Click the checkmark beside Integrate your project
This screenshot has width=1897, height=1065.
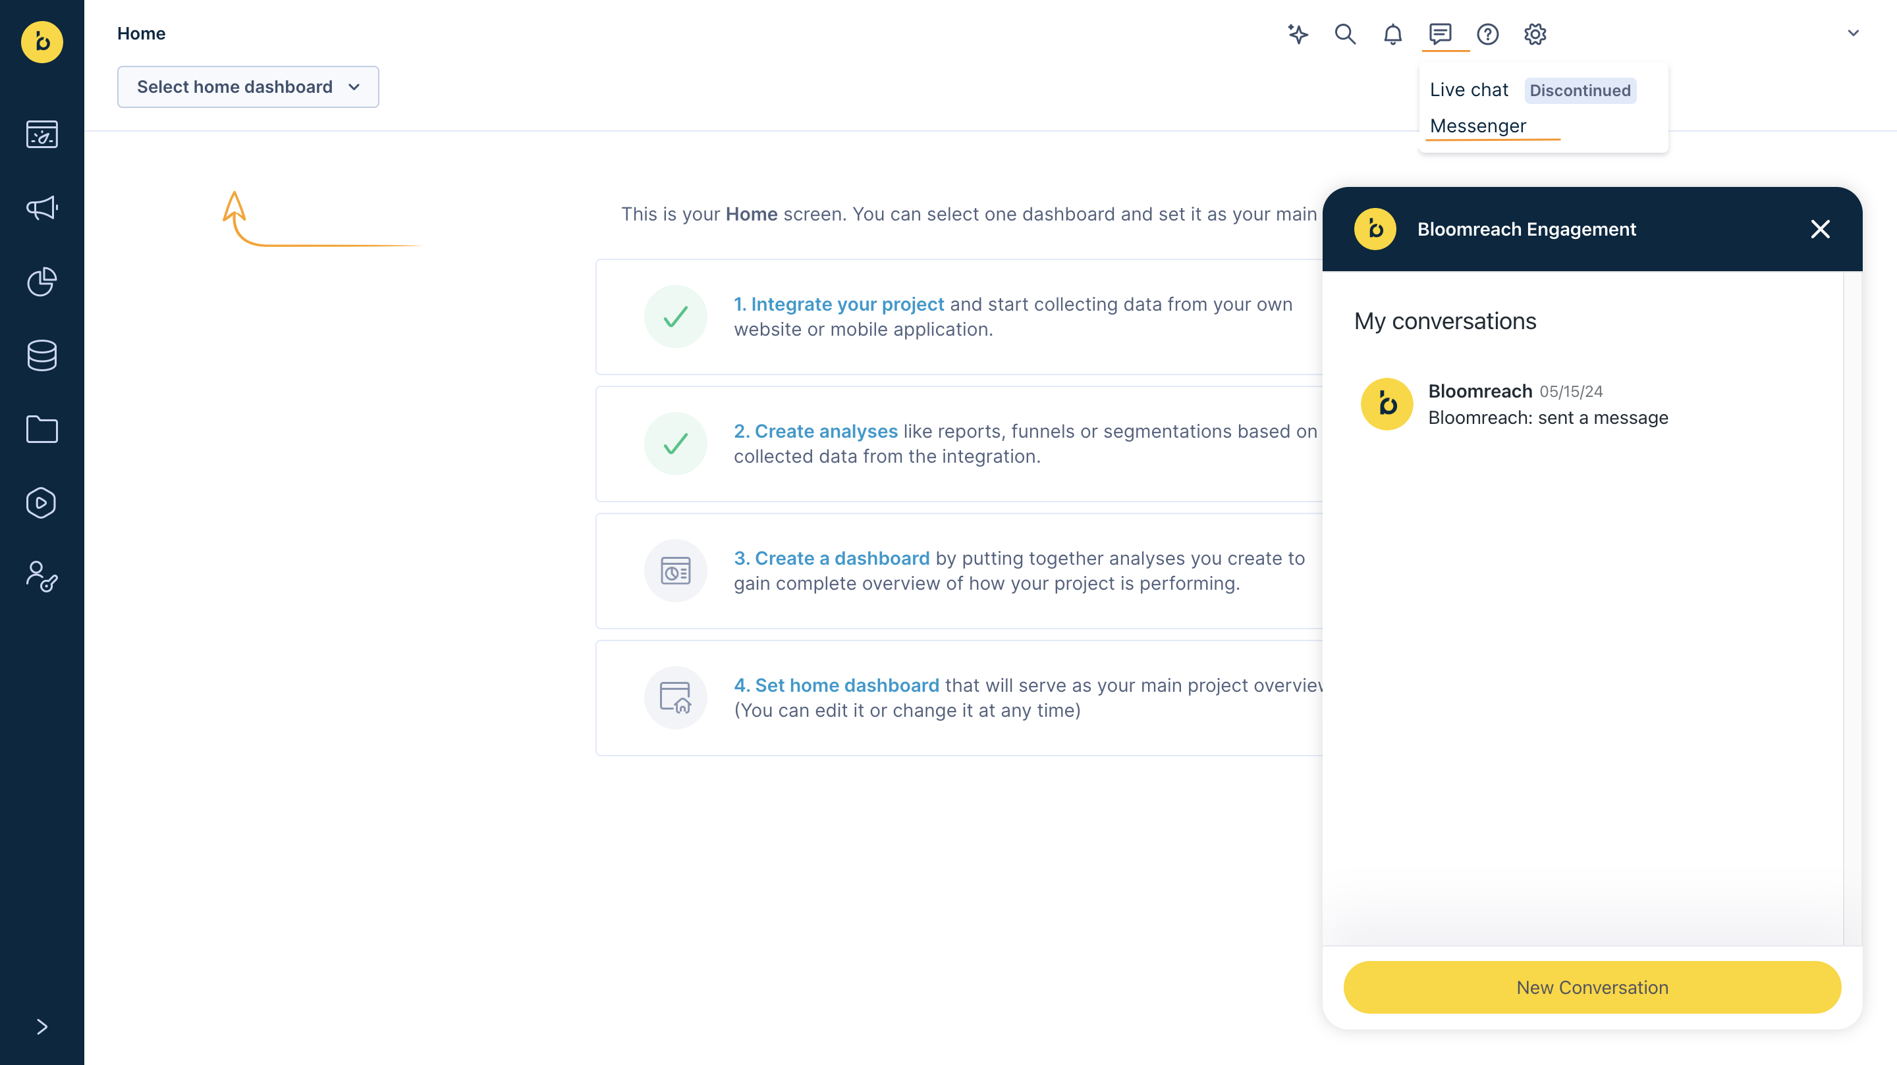tap(675, 317)
